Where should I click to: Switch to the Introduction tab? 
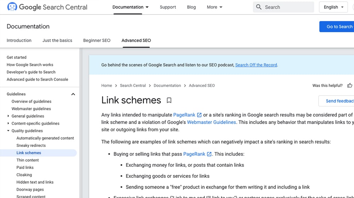(x=19, y=40)
